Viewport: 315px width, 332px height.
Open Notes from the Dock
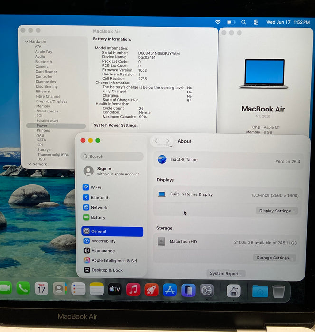coord(96,289)
